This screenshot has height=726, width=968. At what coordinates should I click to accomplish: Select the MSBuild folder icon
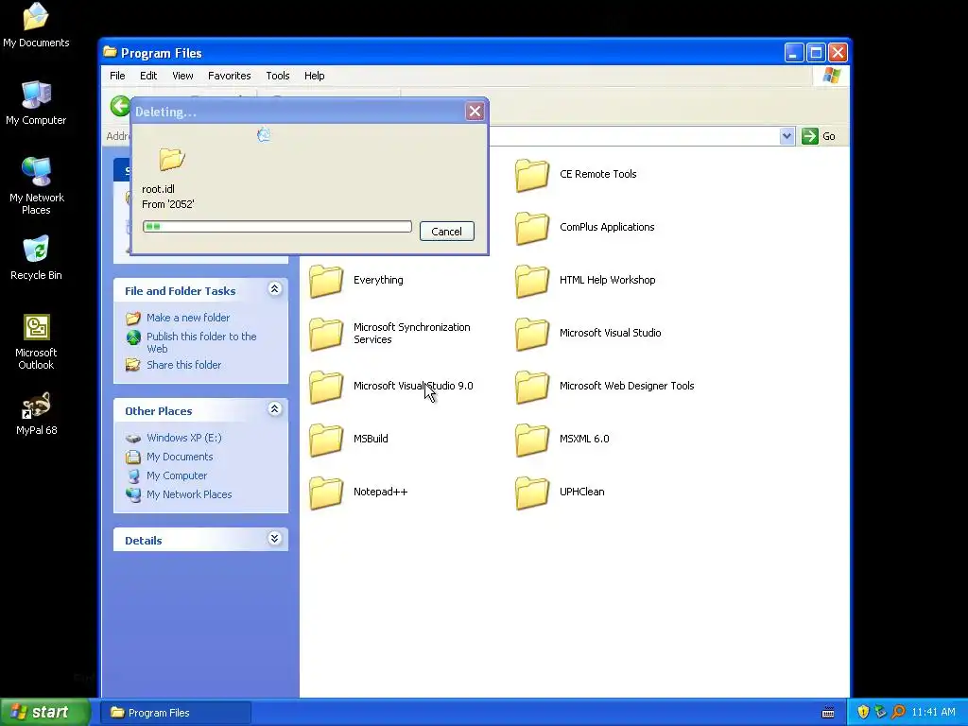(326, 441)
